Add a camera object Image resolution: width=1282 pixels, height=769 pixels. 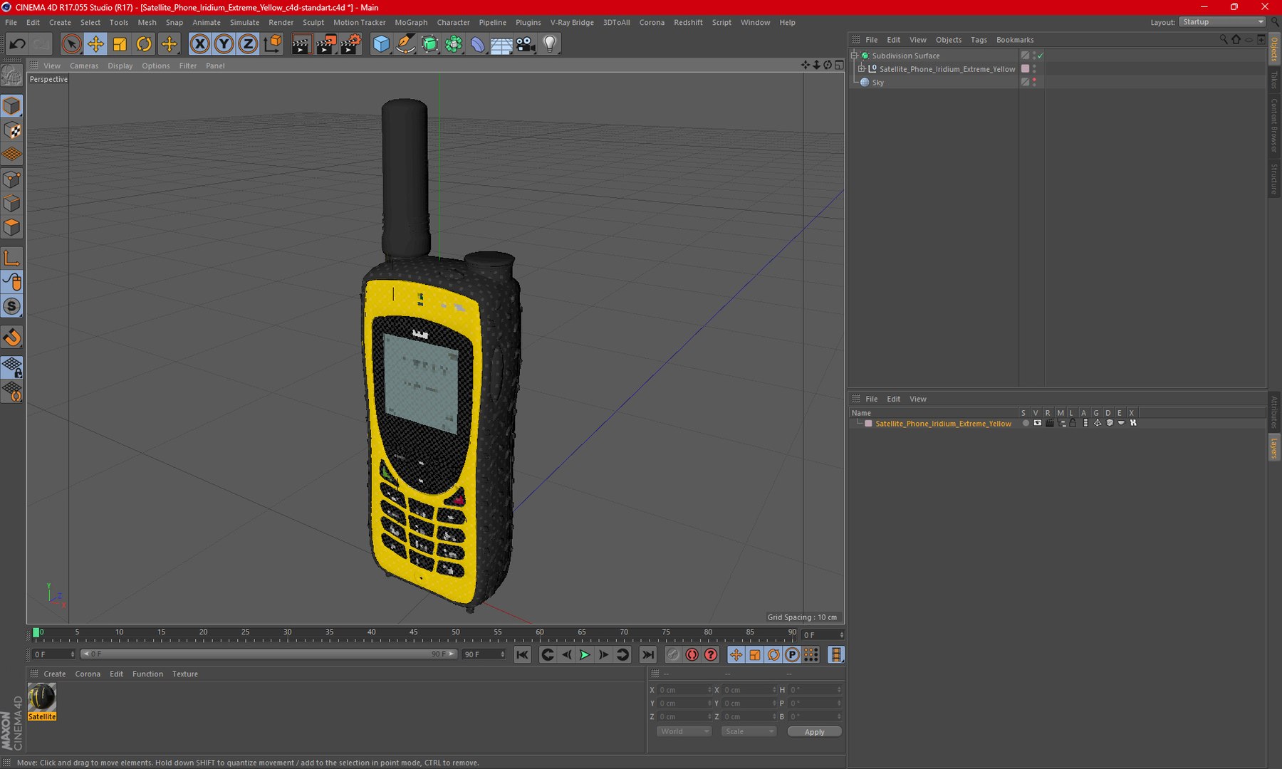click(526, 44)
